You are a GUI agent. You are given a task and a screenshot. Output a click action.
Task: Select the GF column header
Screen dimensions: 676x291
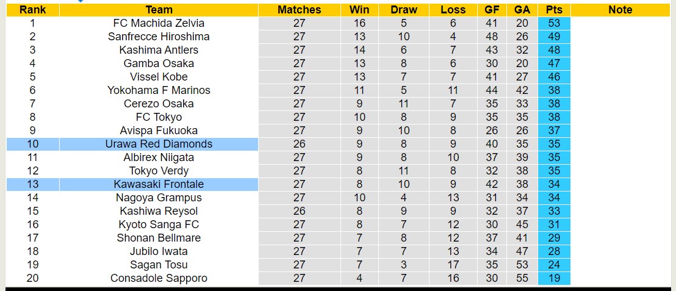492,10
